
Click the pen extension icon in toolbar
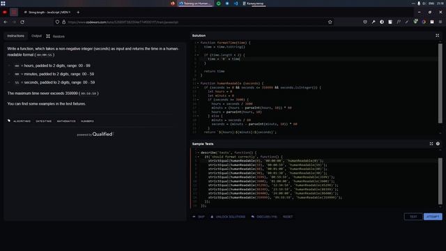pyautogui.click(x=407, y=22)
